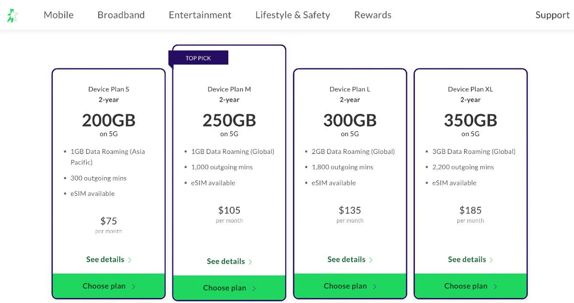Expand See details for Device Plan L
The image size is (574, 303).
click(346, 259)
